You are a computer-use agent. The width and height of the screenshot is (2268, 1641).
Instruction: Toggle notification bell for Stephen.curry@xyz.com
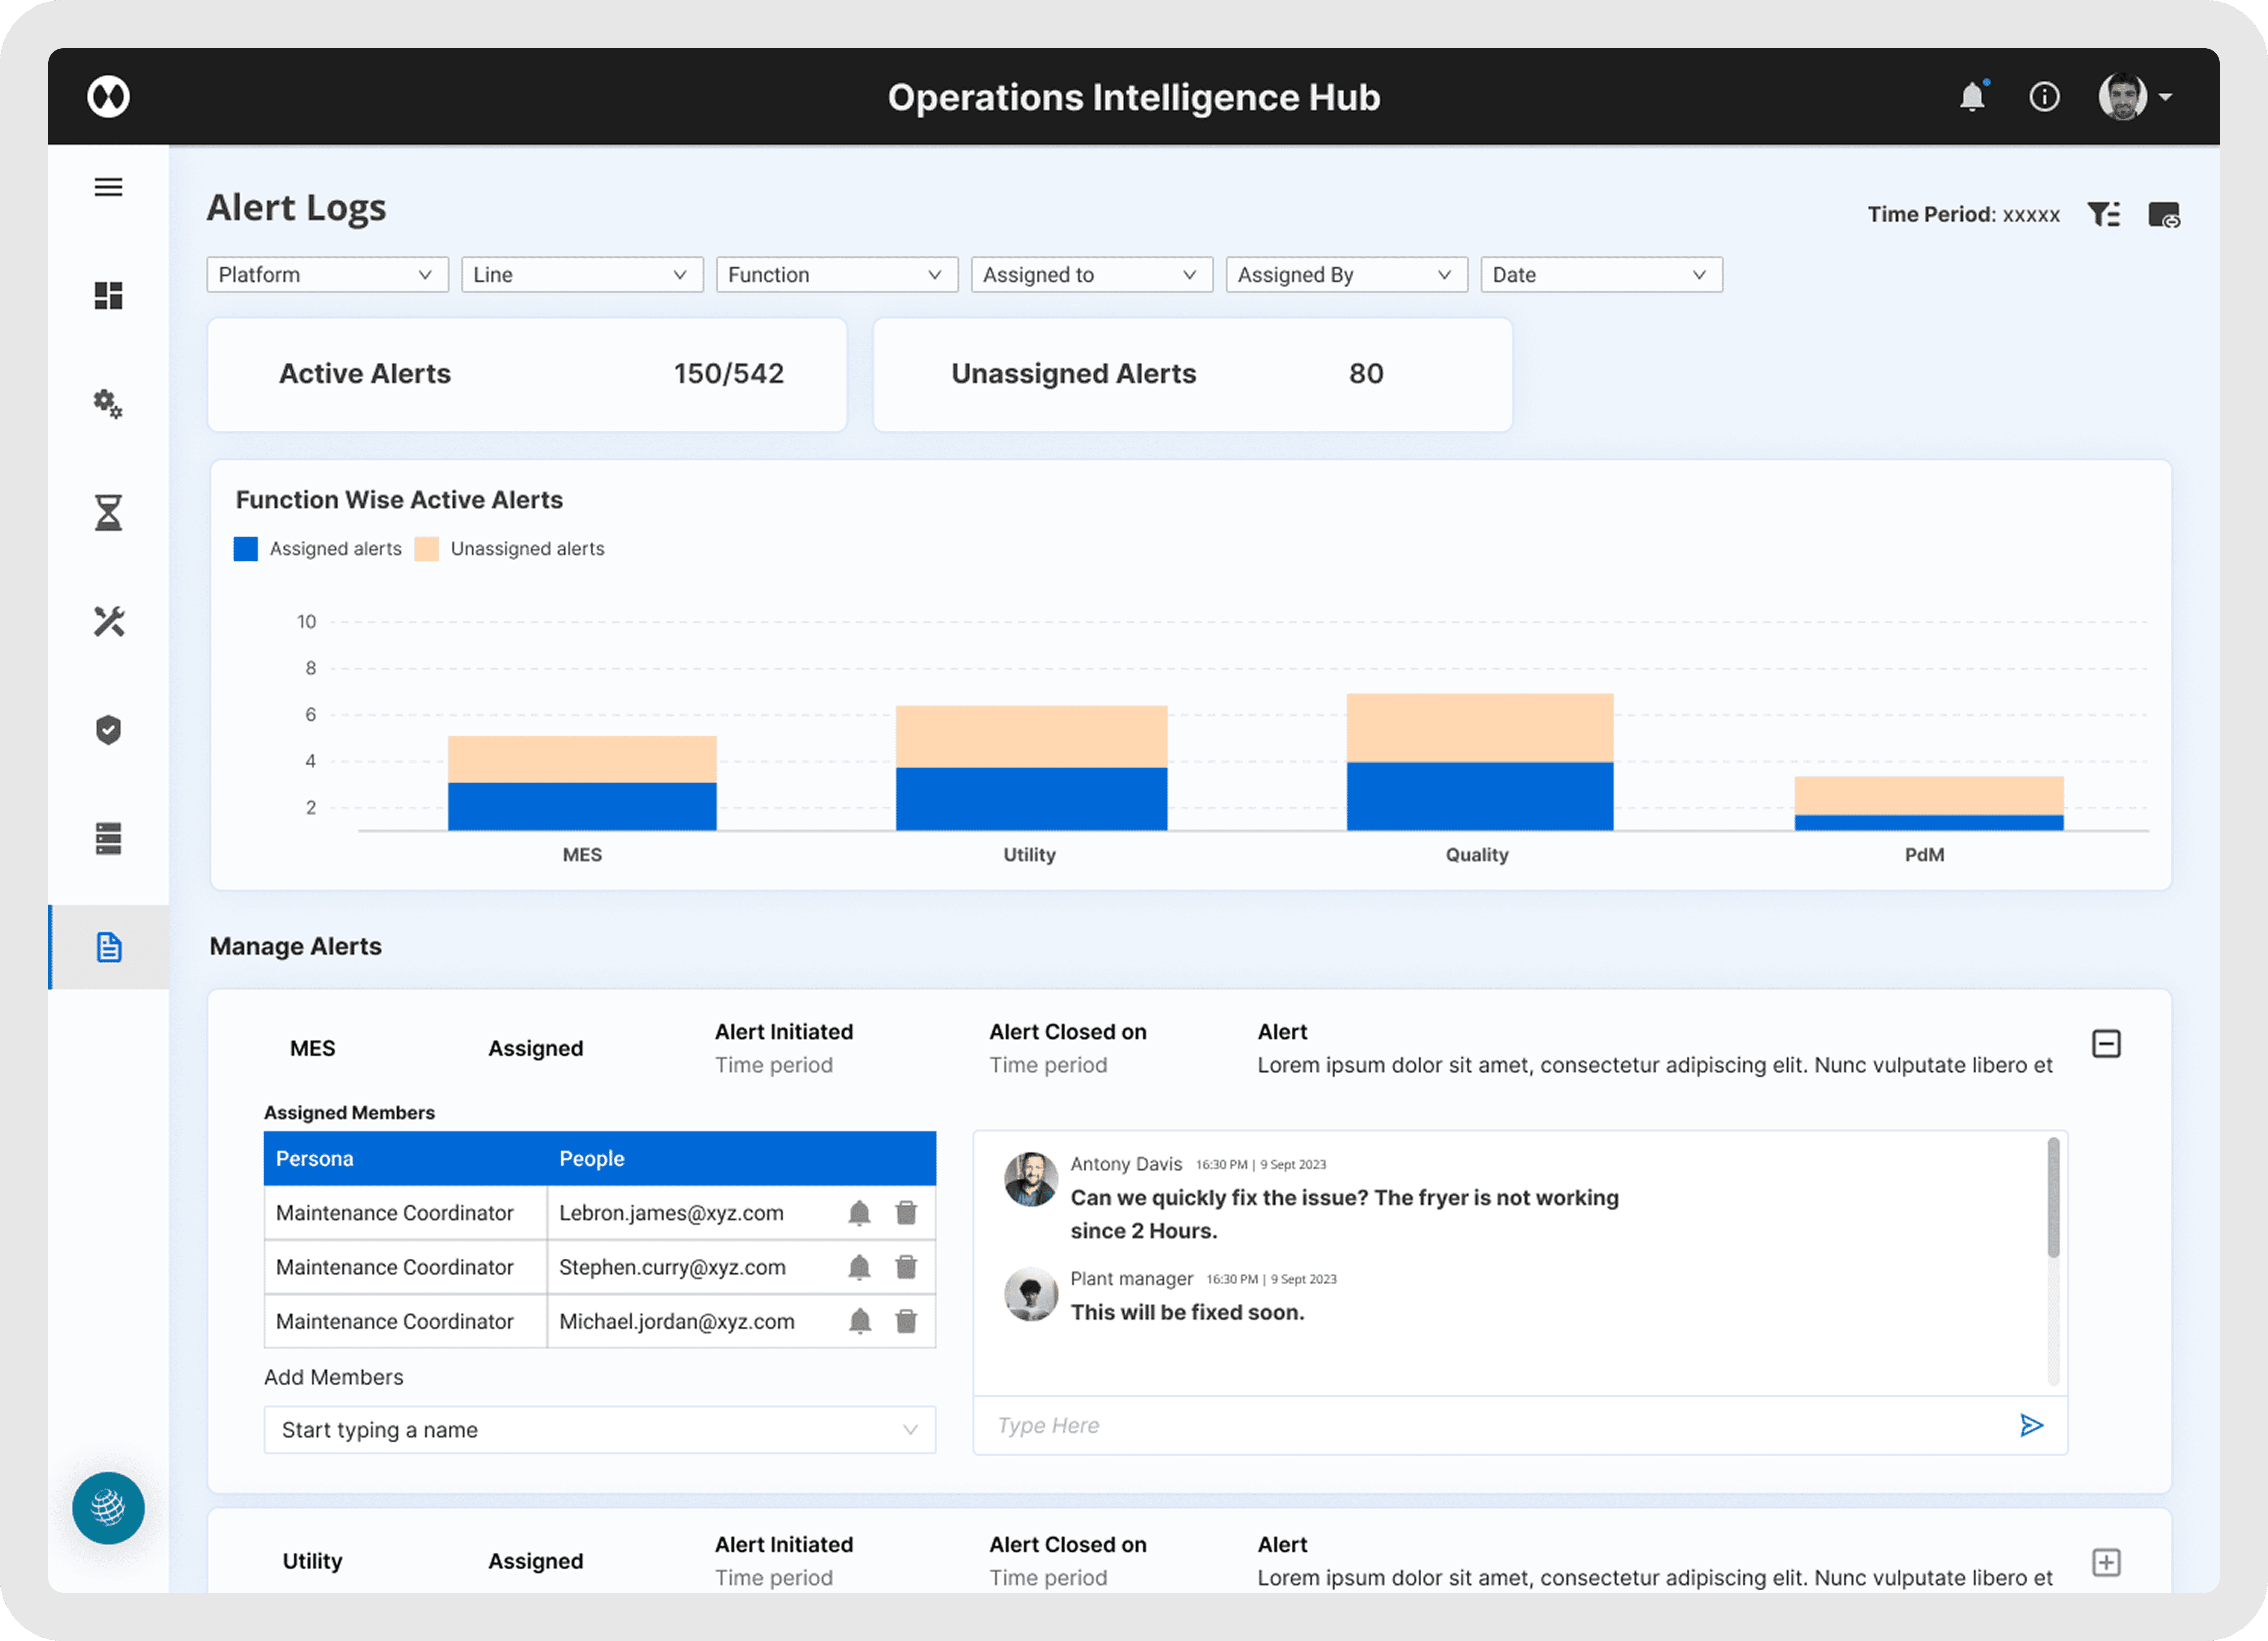click(859, 1267)
